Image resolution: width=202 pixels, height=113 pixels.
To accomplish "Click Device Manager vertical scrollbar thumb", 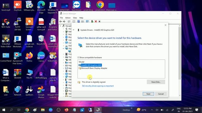I will pyautogui.click(x=180, y=53).
